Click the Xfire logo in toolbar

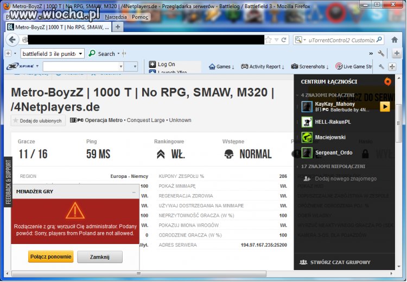[21, 66]
